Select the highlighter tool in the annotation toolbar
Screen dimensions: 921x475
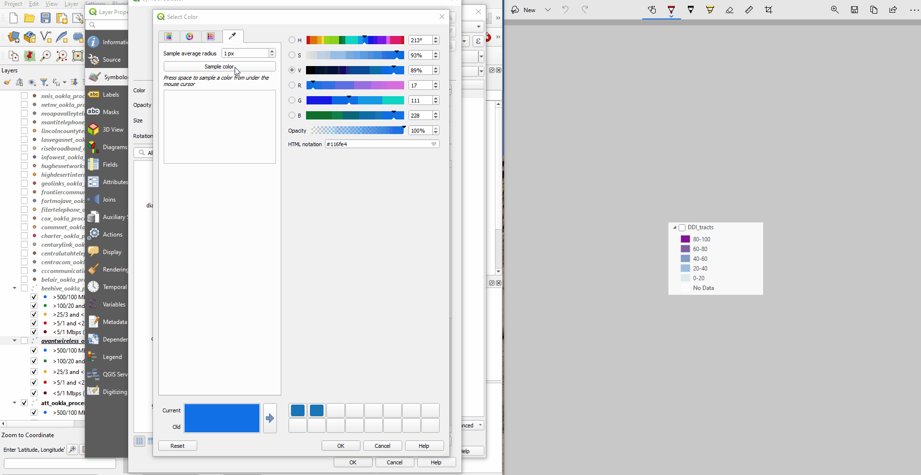[710, 10]
